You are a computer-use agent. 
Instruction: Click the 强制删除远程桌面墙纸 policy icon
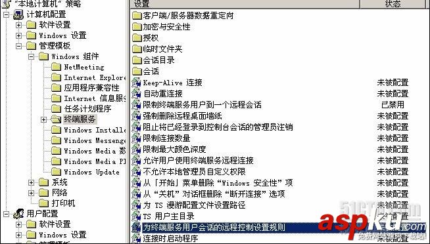[136, 116]
